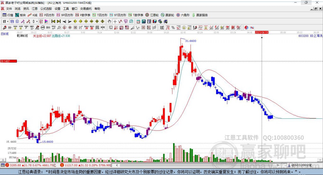Click the 日K线 period label

click(x=5, y=34)
